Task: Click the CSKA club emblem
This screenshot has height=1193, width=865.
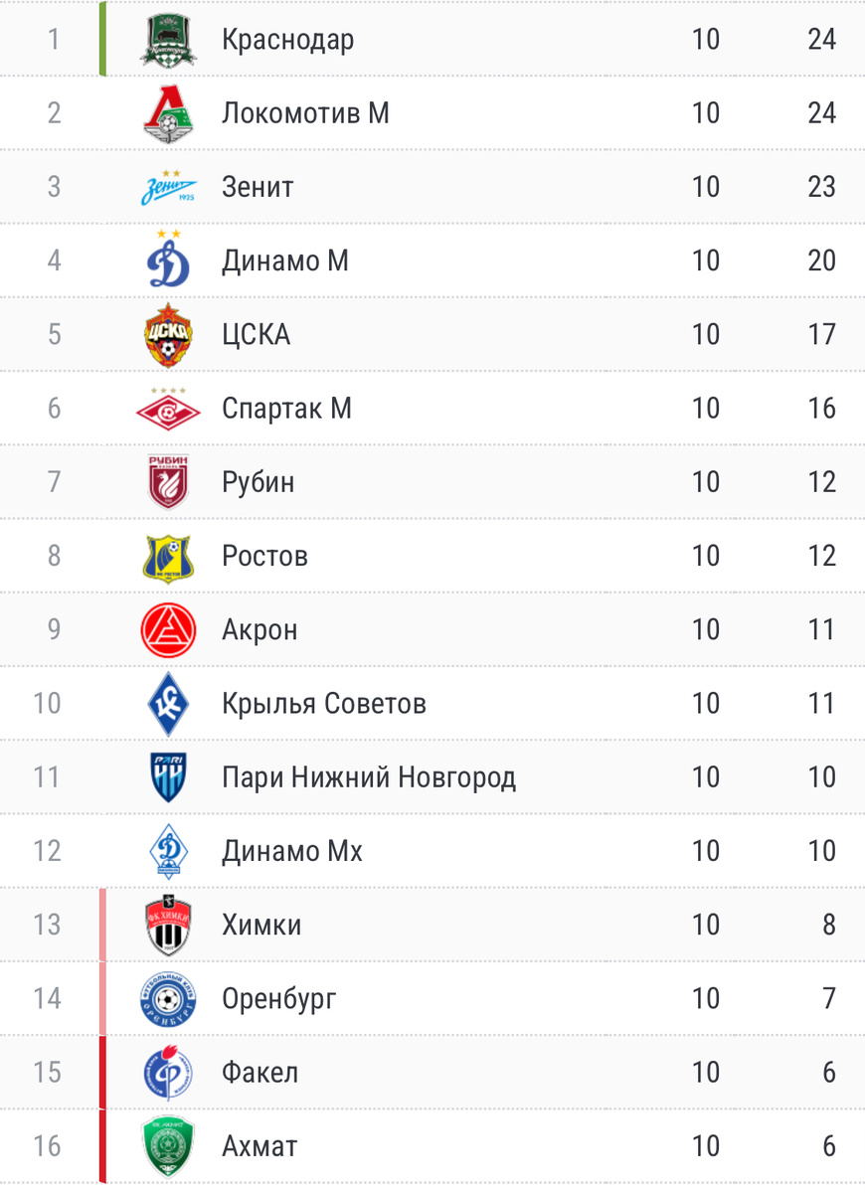Action: [x=168, y=335]
